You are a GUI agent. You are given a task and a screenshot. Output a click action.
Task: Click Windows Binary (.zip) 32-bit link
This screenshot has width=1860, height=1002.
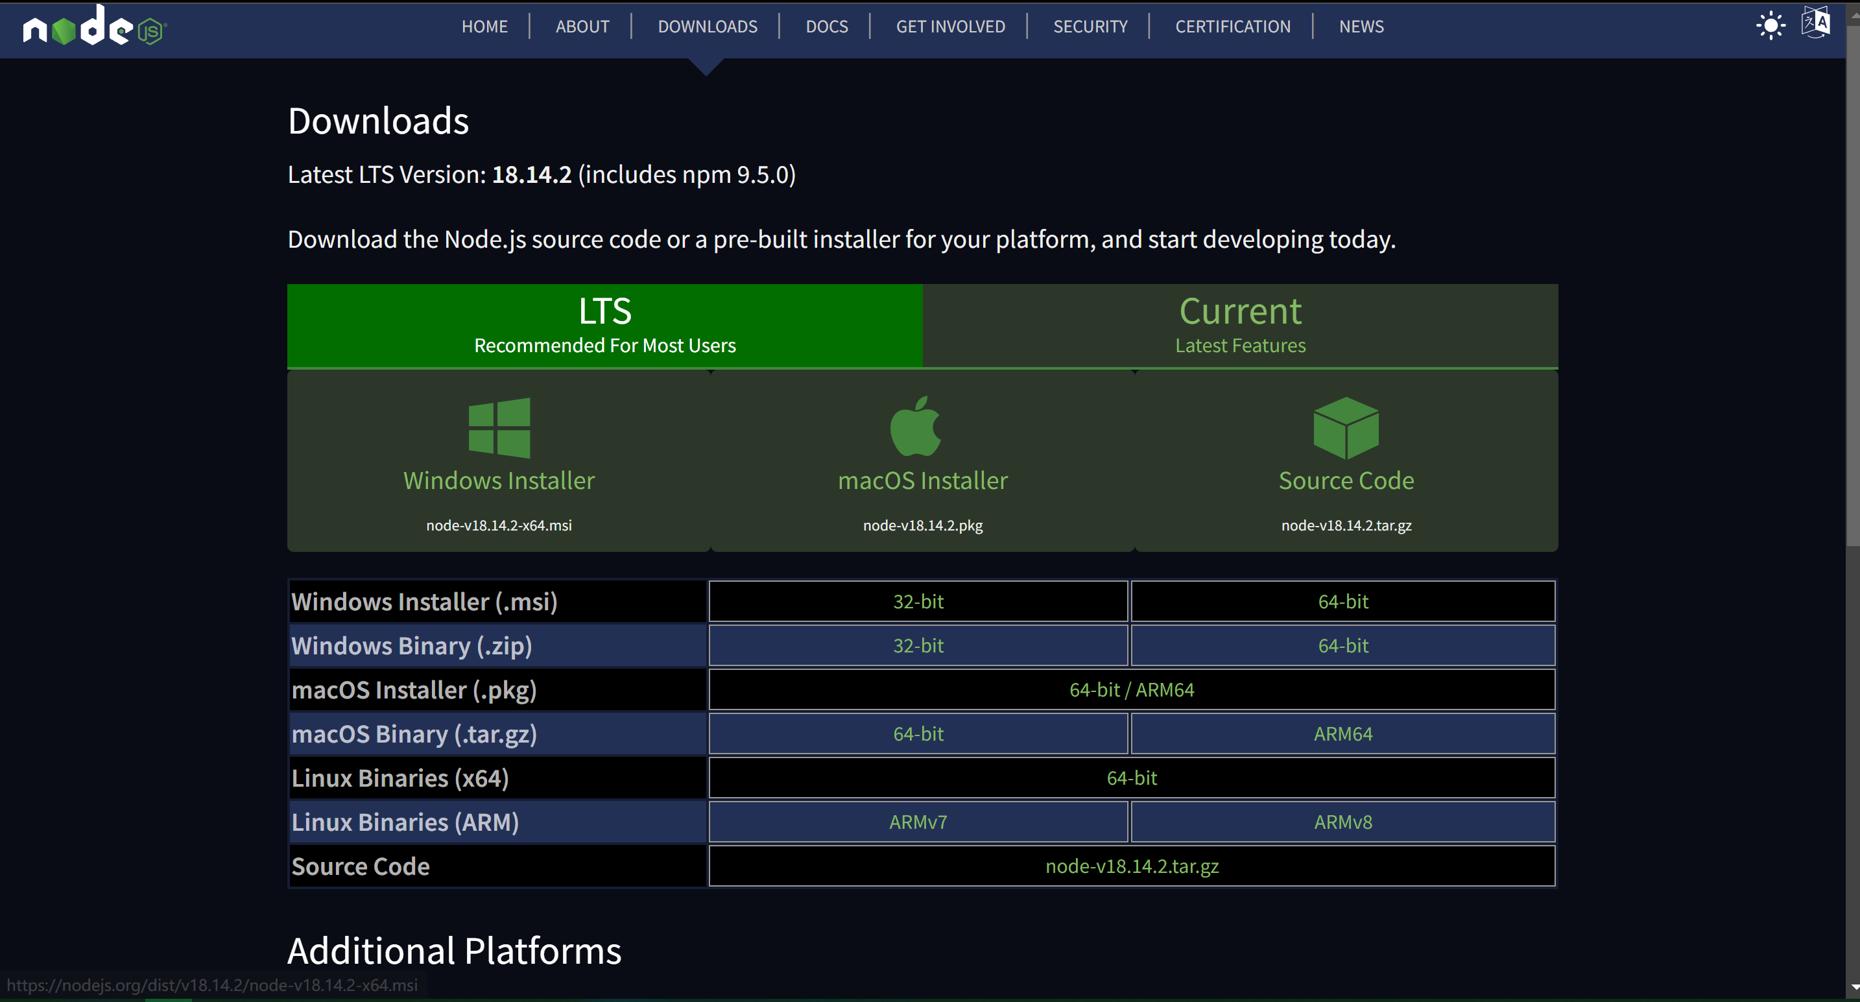tap(918, 645)
